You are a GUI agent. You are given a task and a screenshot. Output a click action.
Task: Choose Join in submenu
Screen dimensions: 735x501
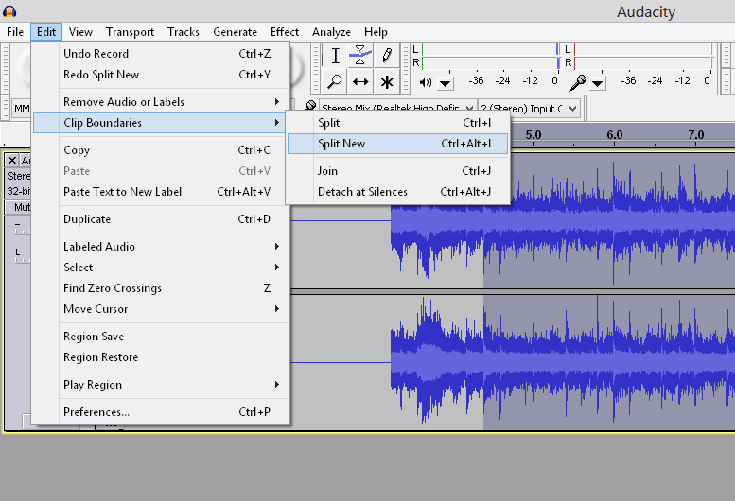397,171
